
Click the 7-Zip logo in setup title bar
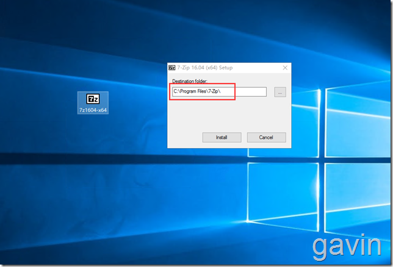coord(172,68)
